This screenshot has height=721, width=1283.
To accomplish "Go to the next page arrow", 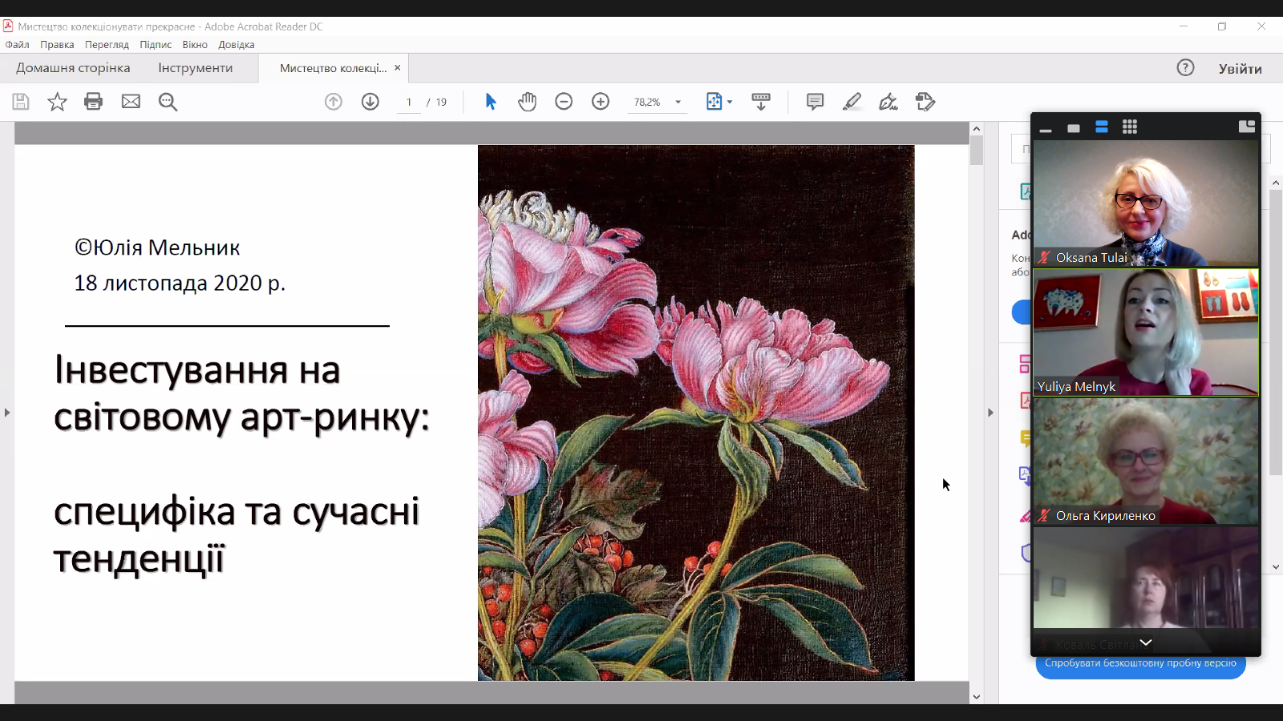I will pyautogui.click(x=370, y=102).
